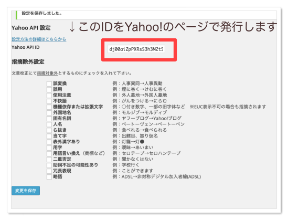This screenshot has width=288, height=220.
Task: Enable the 二重否定 checkbox
Action: (x=49, y=160)
